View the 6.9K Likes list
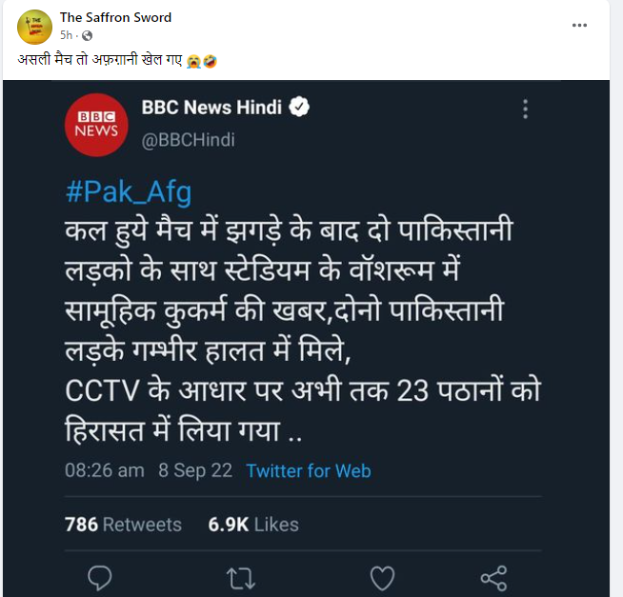Screen dimensions: 623x597 tap(253, 525)
